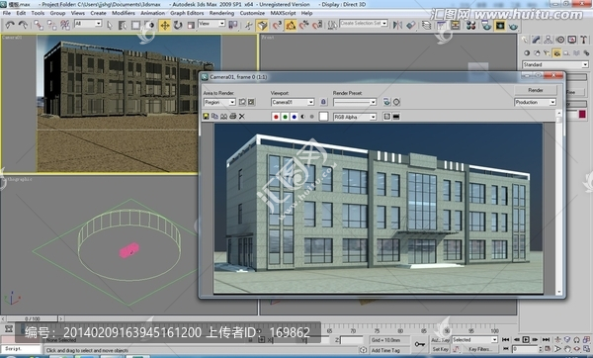593x358 pixels.
Task: Open the Select by Name dialog
Action: (x=123, y=26)
